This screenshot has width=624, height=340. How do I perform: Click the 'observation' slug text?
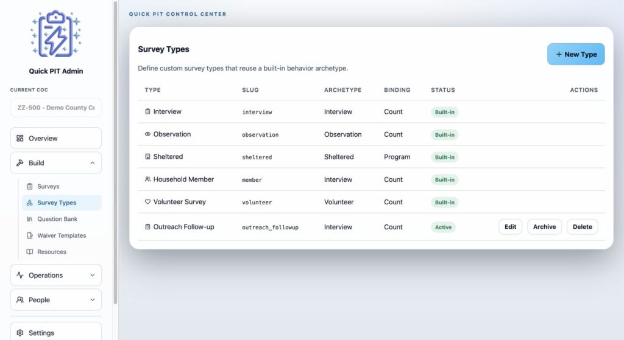260,135
